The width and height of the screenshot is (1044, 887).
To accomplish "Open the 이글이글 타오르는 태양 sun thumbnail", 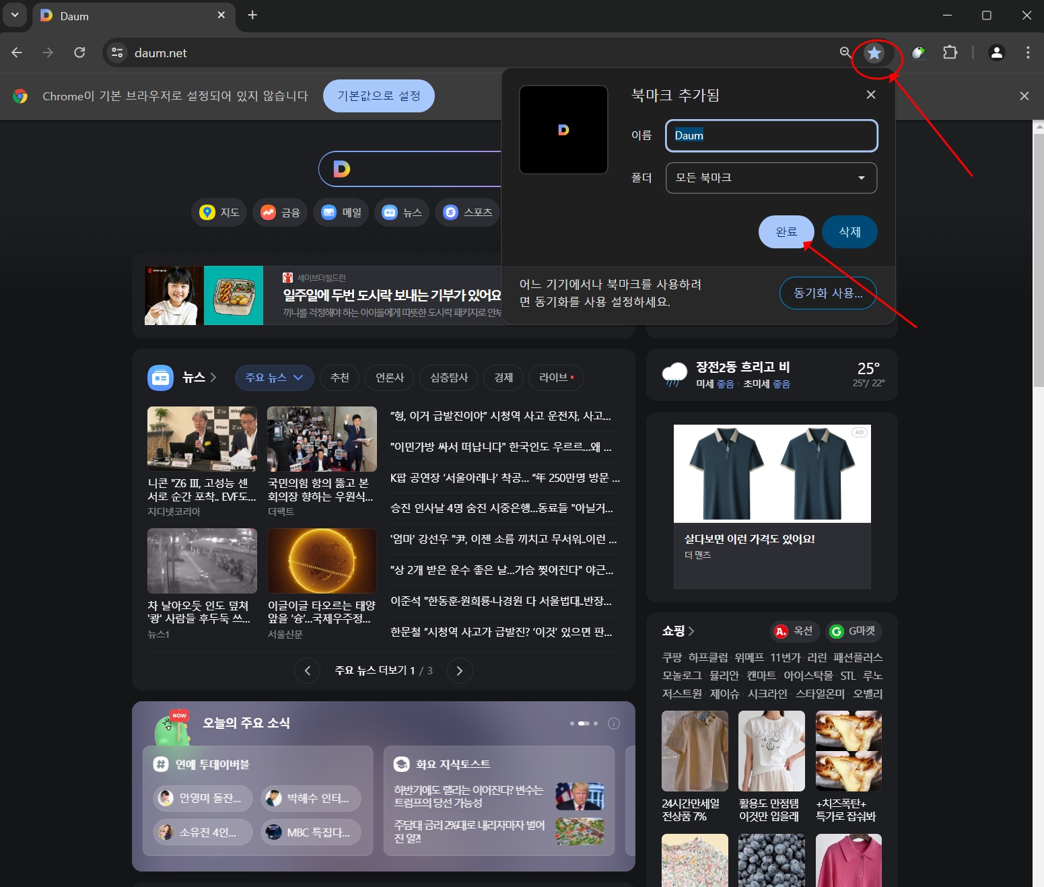I will tap(322, 561).
